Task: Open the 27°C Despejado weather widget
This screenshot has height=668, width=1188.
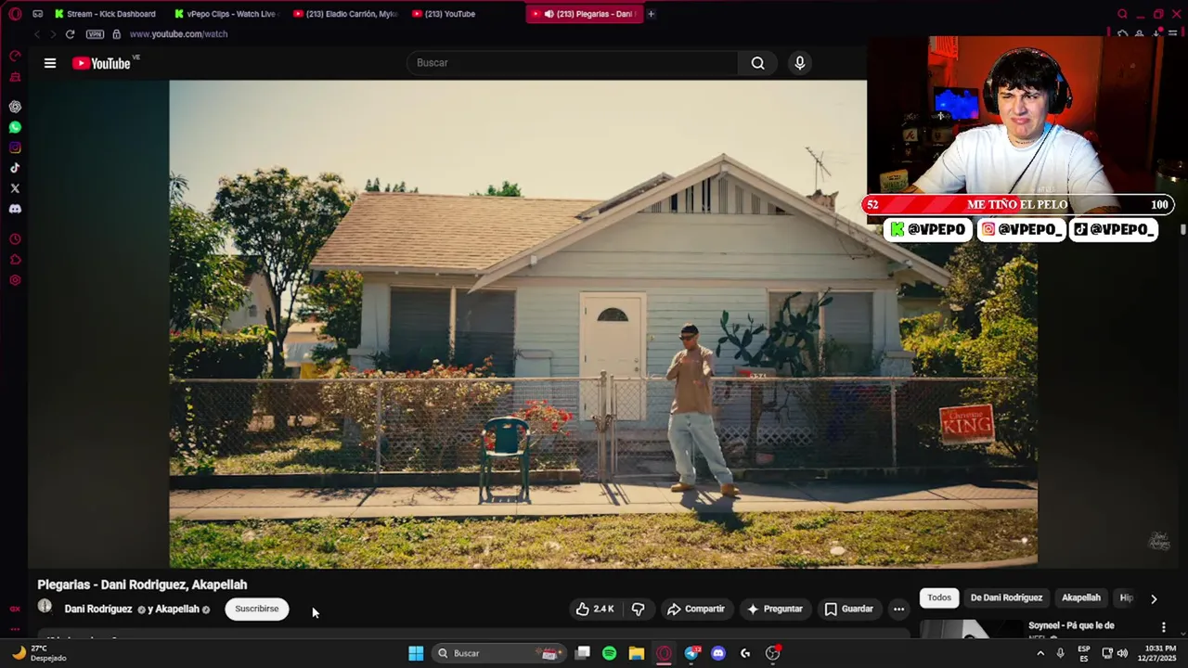Action: (39, 653)
